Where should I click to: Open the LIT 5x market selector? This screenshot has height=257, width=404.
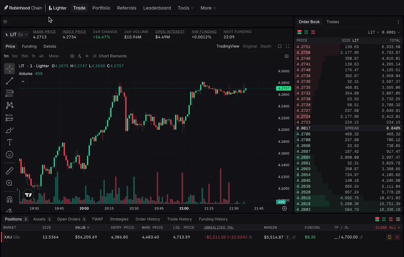point(16,34)
